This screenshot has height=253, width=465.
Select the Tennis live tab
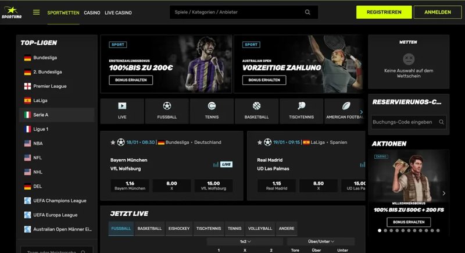(x=235, y=229)
